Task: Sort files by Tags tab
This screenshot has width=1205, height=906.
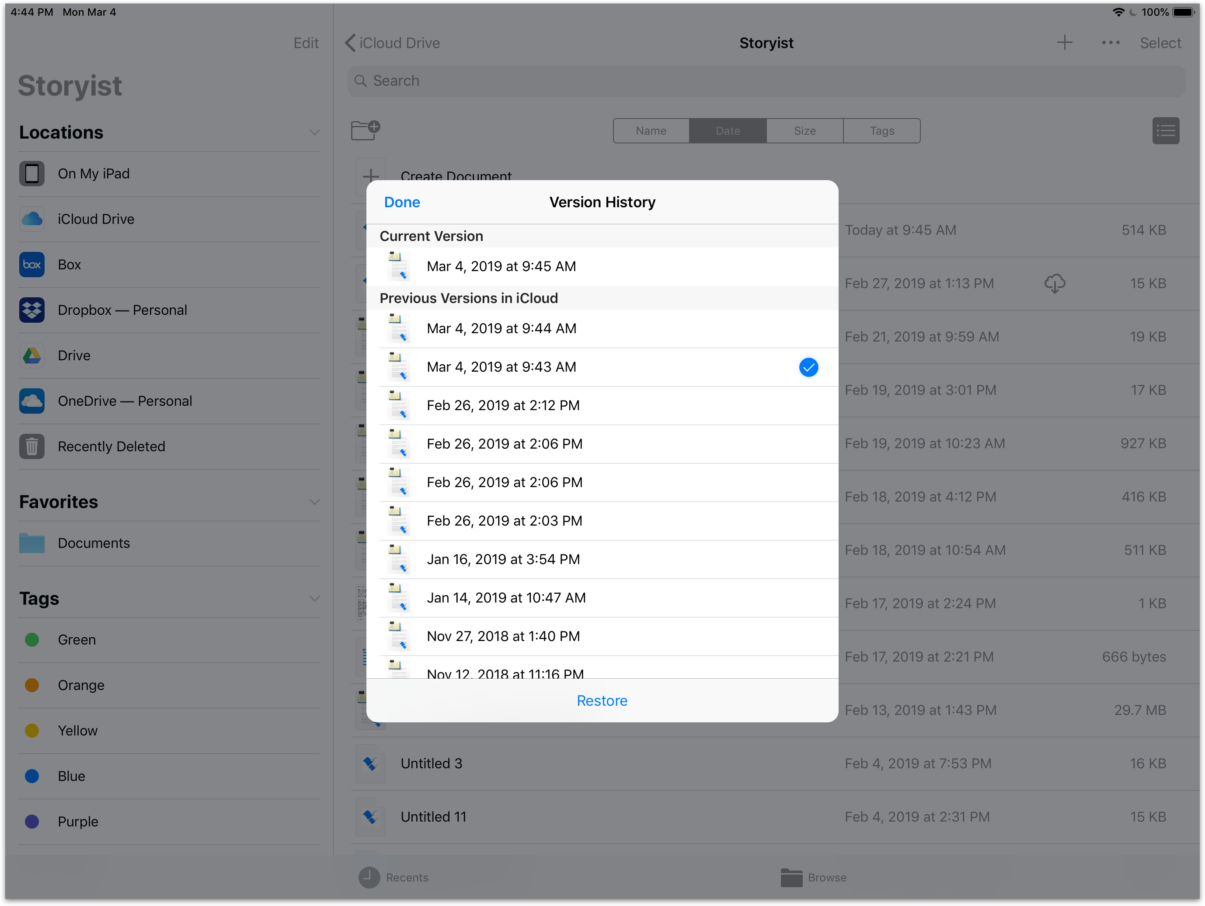Action: coord(882,131)
